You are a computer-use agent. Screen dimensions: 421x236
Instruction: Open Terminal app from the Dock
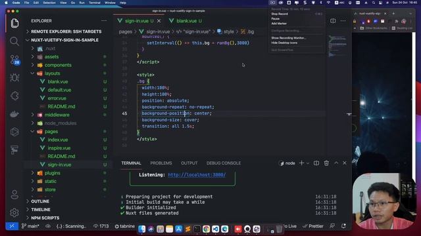197,229
